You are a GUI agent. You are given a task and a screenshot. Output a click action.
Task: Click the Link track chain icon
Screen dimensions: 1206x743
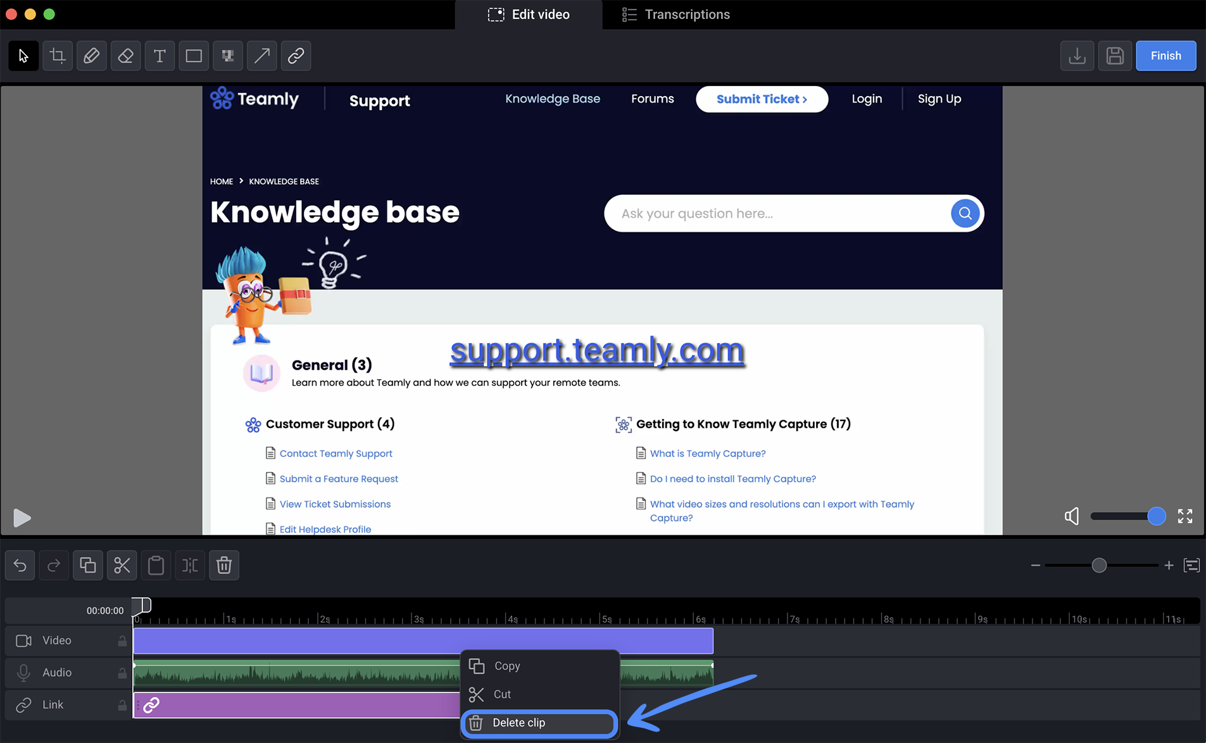(x=23, y=704)
